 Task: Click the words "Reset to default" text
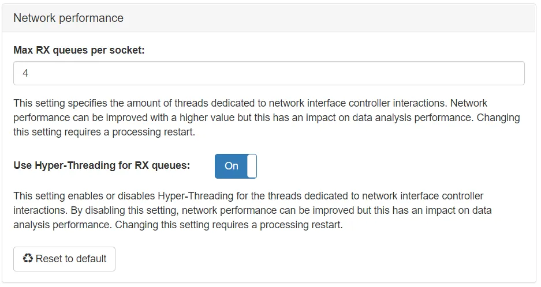coord(71,259)
